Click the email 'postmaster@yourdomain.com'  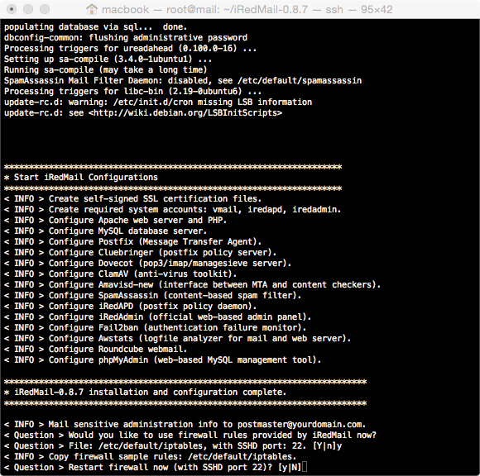[300, 424]
